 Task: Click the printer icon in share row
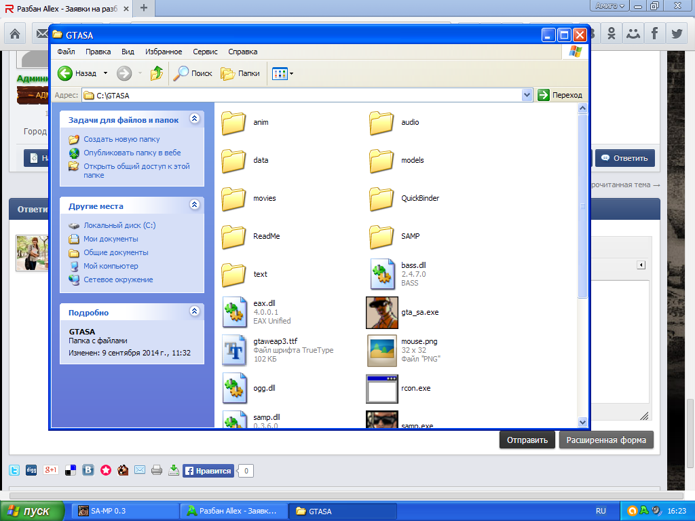157,470
